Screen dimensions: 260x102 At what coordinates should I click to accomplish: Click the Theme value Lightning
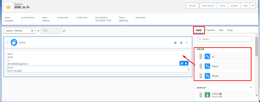pos(123,21)
